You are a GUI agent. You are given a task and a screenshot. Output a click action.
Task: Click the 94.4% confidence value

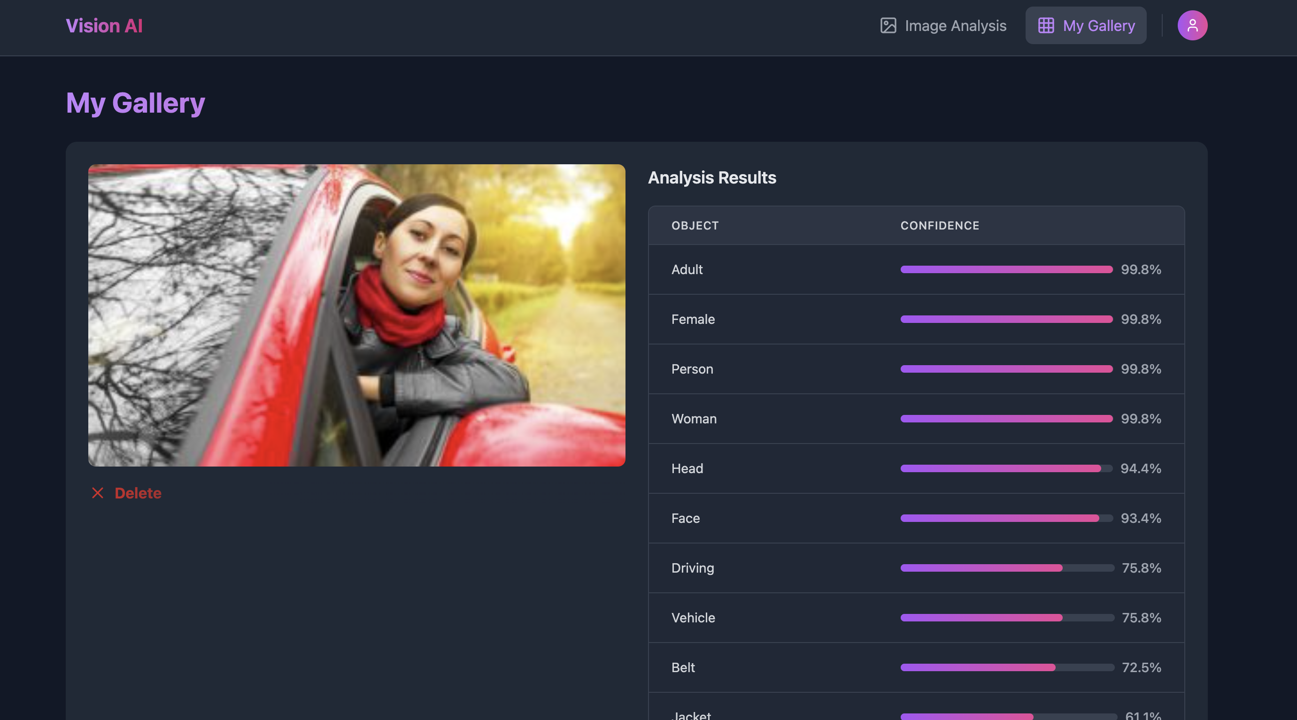pyautogui.click(x=1141, y=468)
